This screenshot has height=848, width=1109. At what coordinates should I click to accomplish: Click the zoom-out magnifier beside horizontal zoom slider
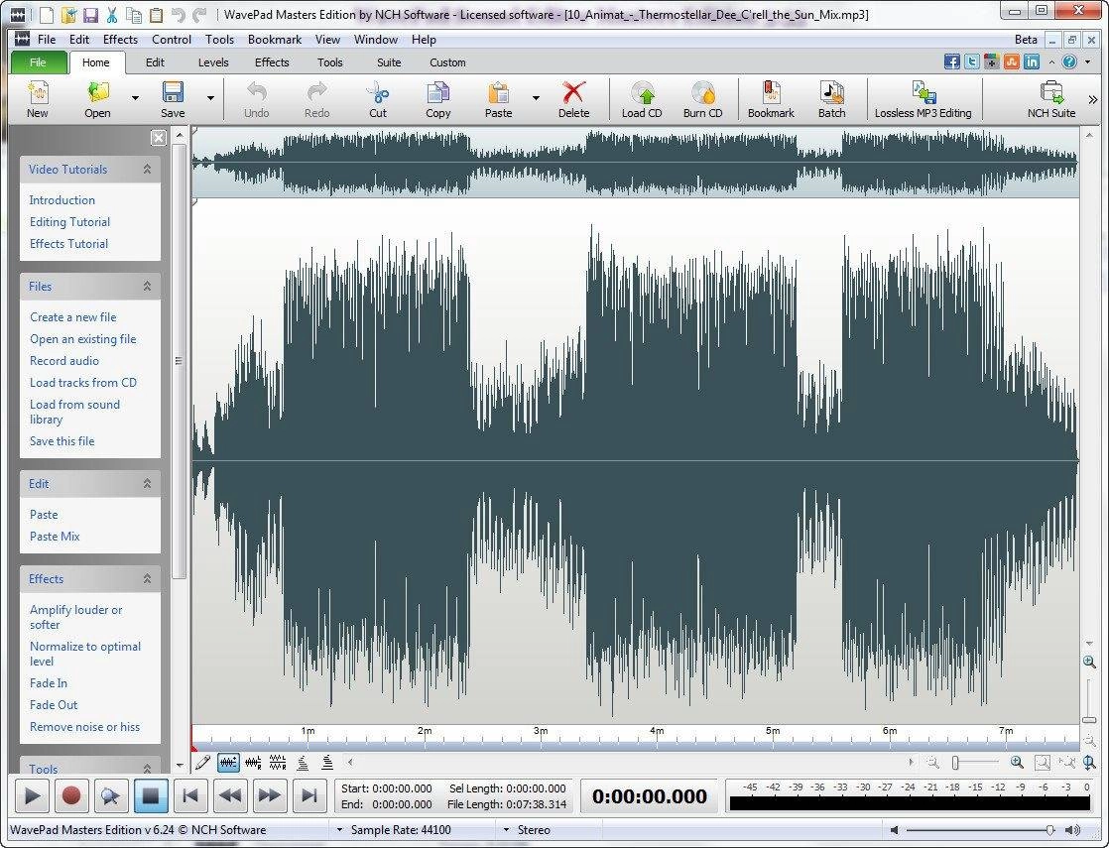coord(933,763)
